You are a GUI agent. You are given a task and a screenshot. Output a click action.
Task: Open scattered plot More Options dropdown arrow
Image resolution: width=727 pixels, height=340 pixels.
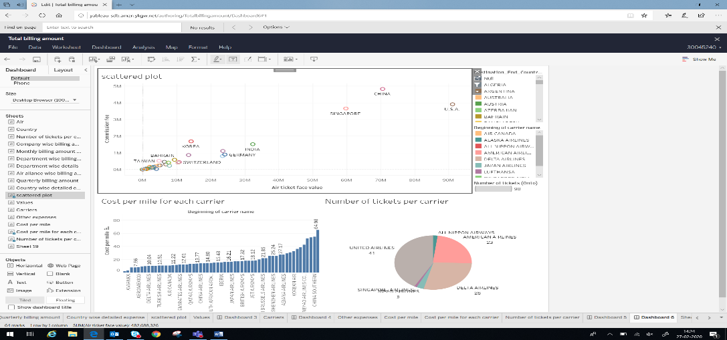[x=477, y=92]
